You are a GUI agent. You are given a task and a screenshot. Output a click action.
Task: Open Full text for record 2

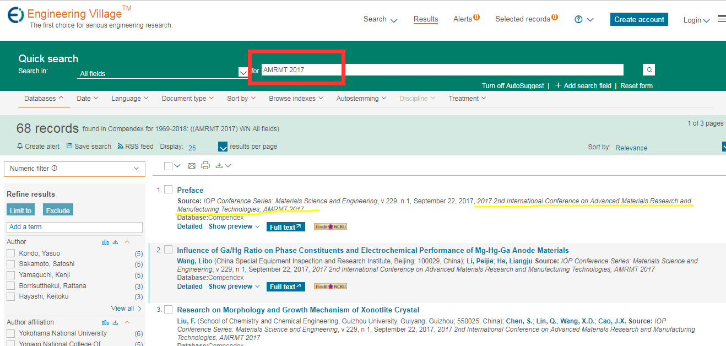pos(285,286)
